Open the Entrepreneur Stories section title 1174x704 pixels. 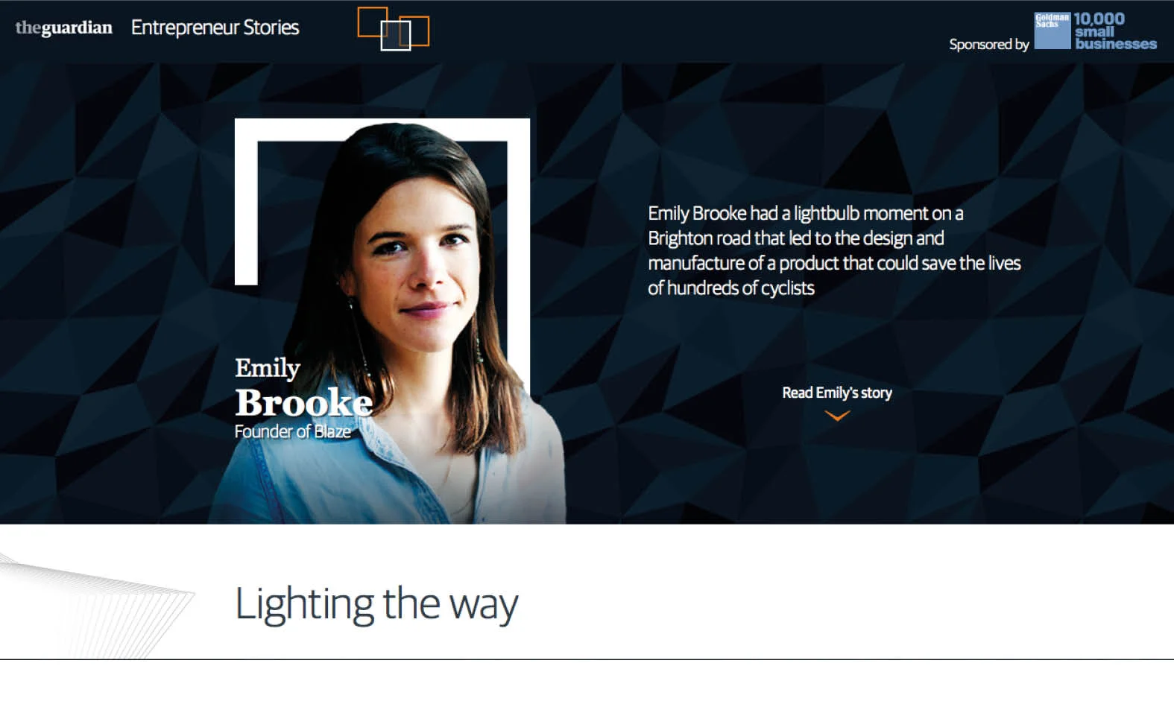pyautogui.click(x=215, y=28)
